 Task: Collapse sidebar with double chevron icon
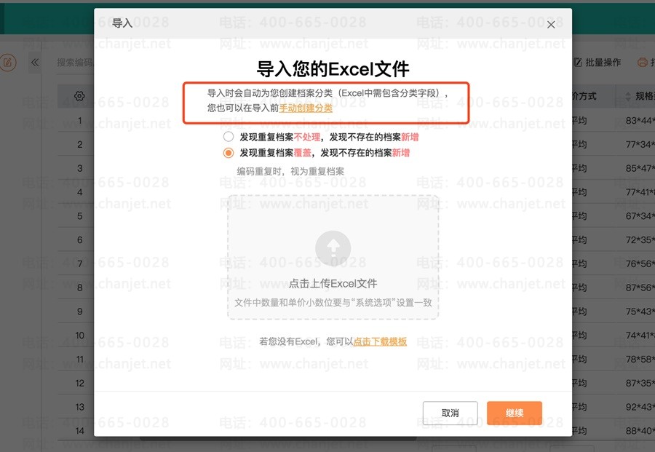[35, 63]
